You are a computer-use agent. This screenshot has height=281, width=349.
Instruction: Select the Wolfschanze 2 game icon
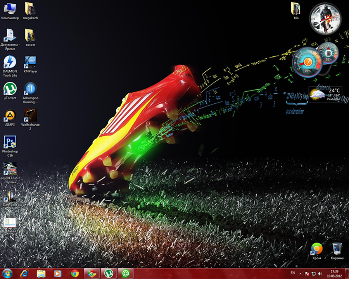pyautogui.click(x=30, y=120)
